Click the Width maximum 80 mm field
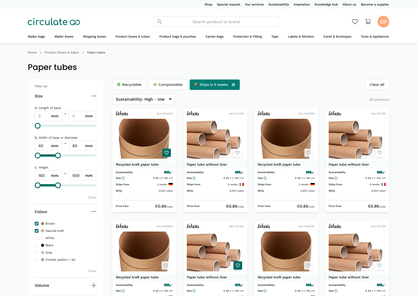 83,146
